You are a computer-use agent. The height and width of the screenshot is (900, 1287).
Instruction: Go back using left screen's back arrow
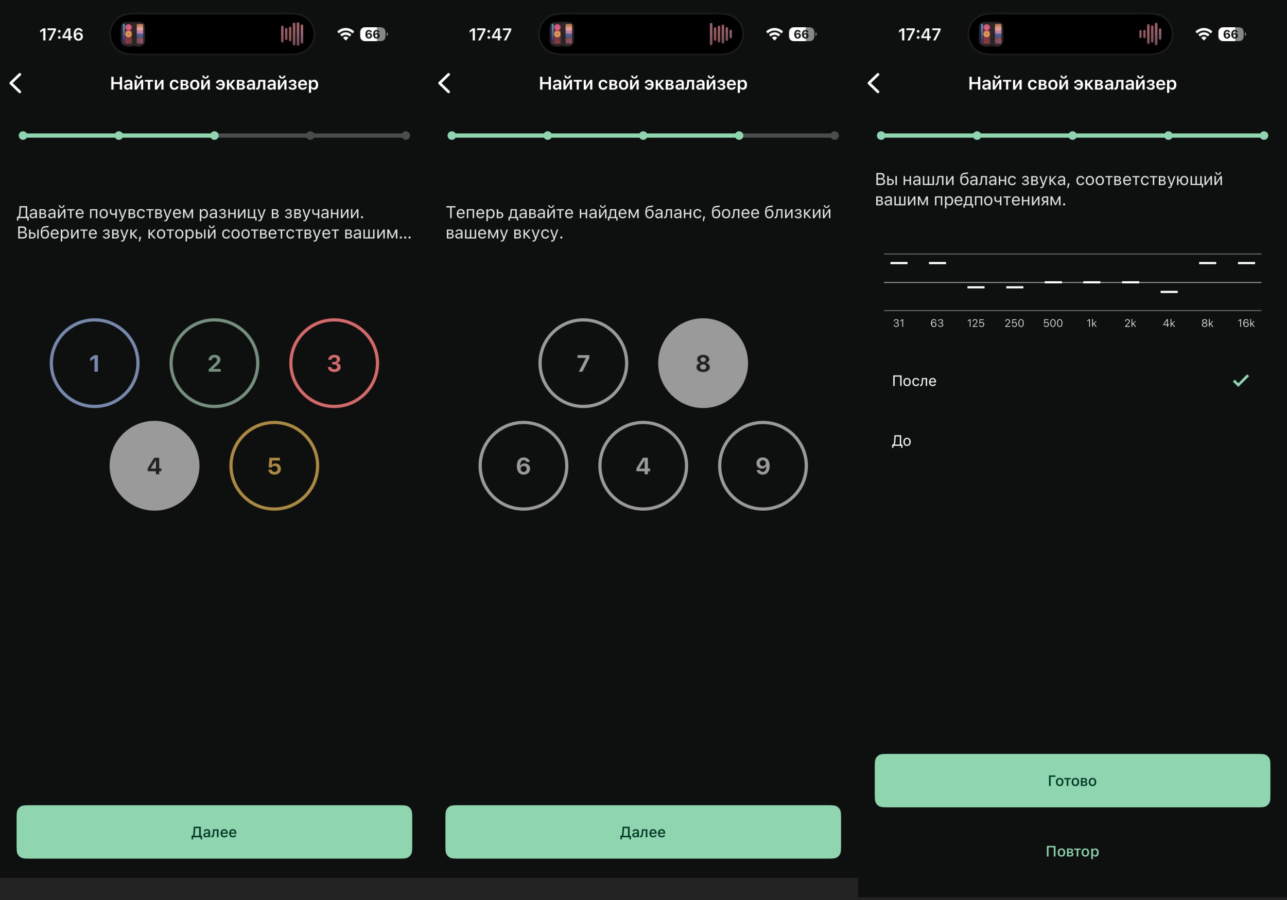click(16, 83)
